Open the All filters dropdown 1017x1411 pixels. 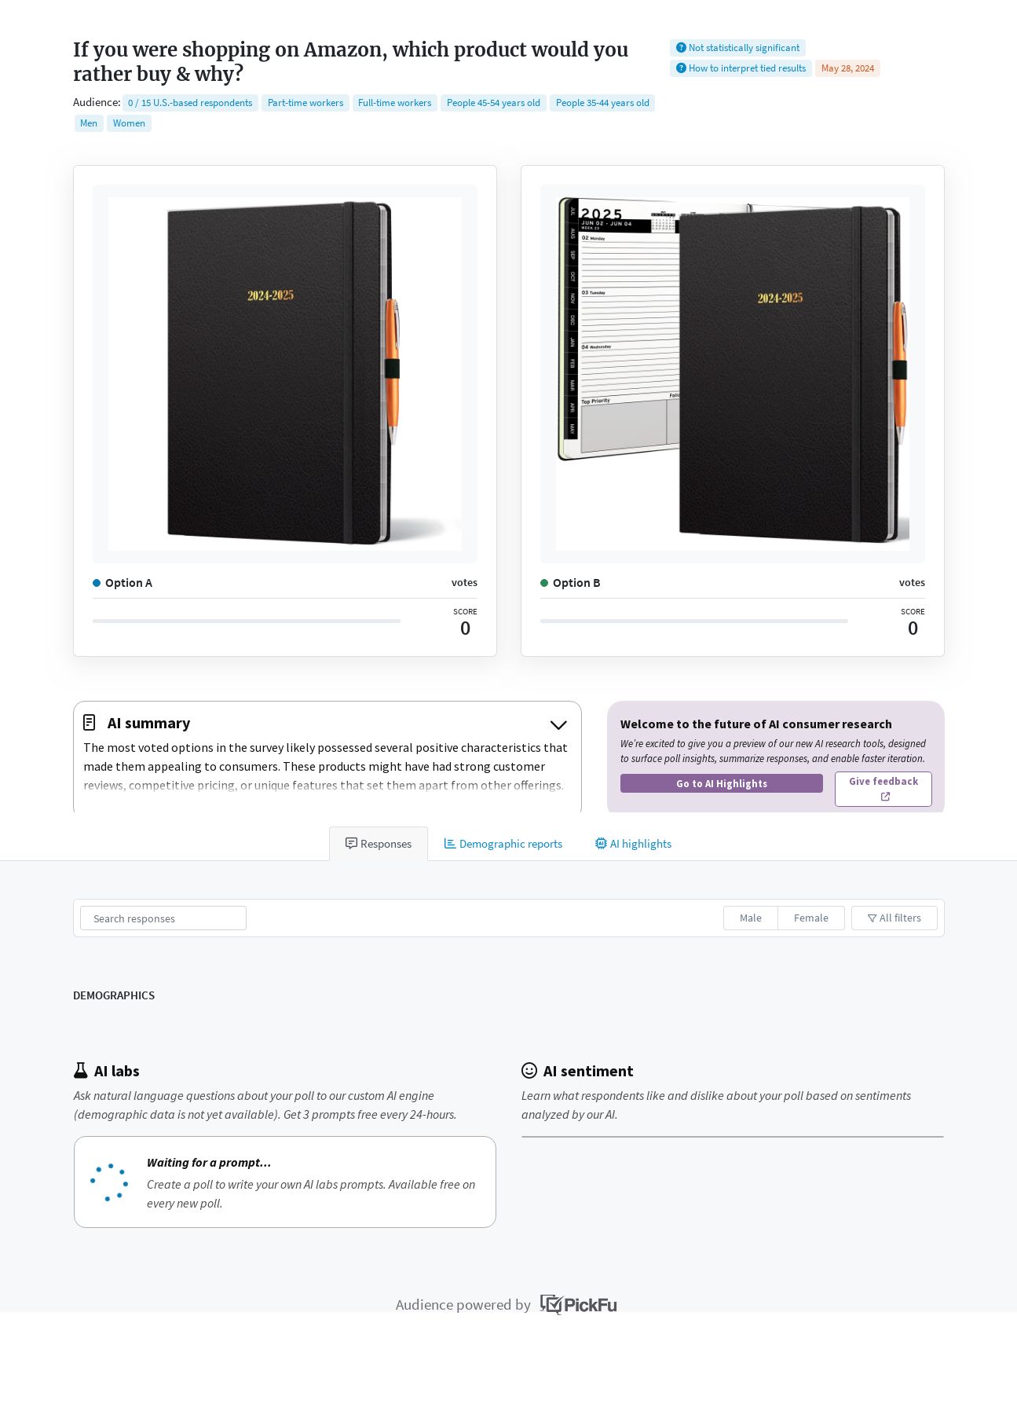tap(894, 918)
